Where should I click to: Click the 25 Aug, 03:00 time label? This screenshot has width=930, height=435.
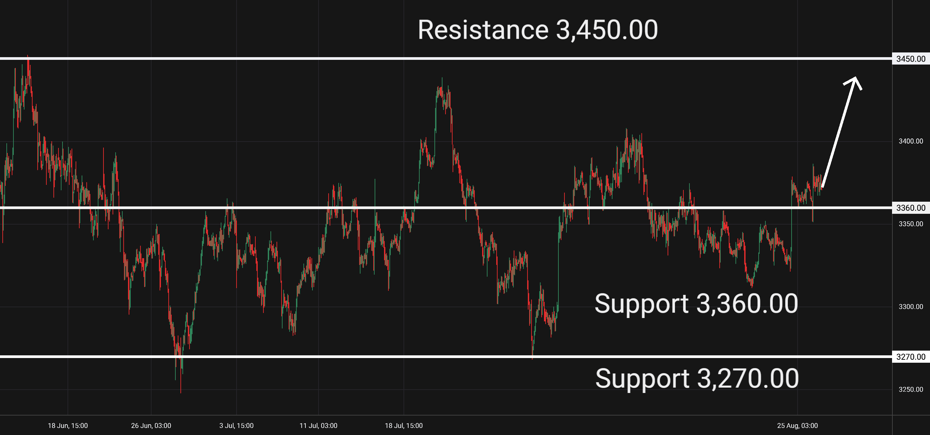[x=798, y=426]
